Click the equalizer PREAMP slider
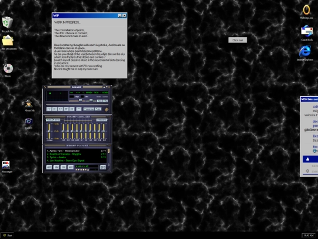Viewport: 318px width, 239px height. pyautogui.click(x=49, y=131)
